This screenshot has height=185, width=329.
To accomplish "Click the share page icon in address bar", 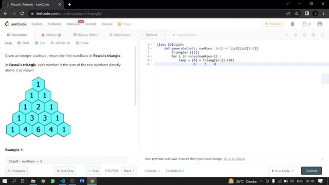I will pos(288,13).
